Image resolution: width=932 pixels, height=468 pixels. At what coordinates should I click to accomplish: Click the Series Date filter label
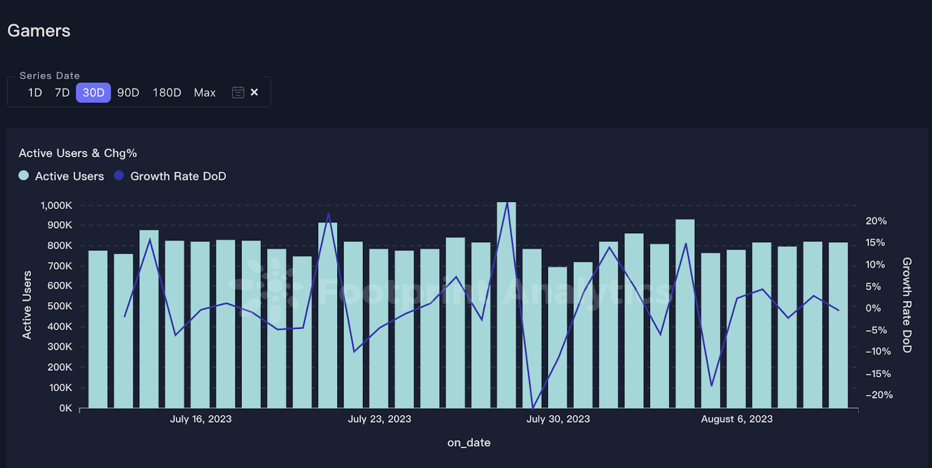click(50, 76)
